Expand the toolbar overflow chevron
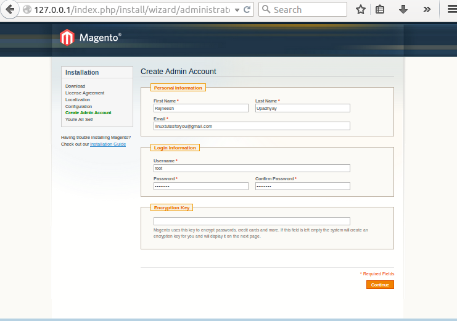This screenshot has width=457, height=321. click(x=427, y=10)
